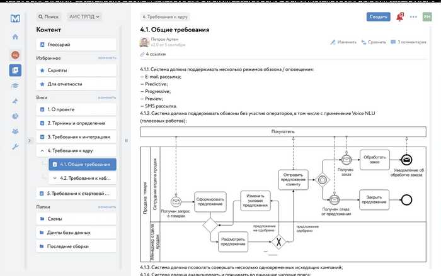Click the Получен запрос о товарах envelope event
441x276 pixels.
tap(176, 202)
